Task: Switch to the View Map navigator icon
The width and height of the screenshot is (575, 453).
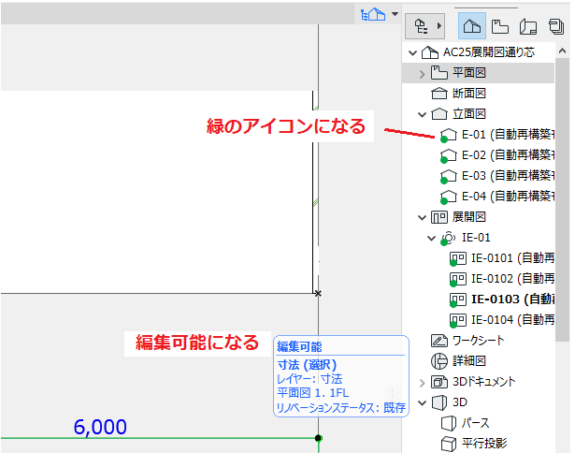Action: tap(500, 26)
